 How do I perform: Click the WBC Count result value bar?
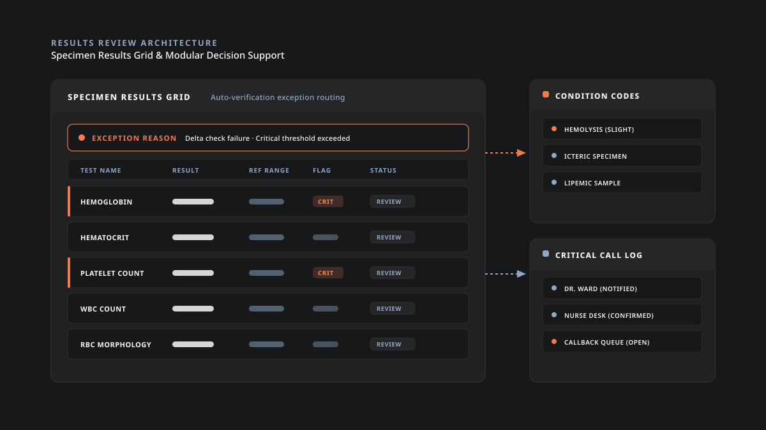tap(193, 308)
